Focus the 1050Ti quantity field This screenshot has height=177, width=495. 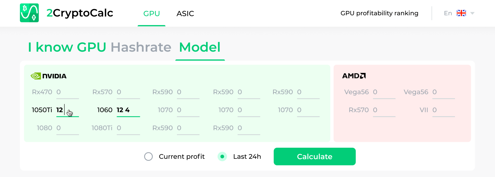[68, 110]
